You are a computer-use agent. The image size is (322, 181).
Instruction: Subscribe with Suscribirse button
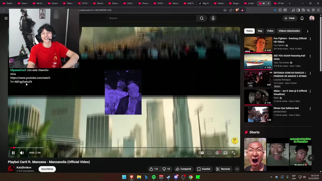tap(47, 169)
